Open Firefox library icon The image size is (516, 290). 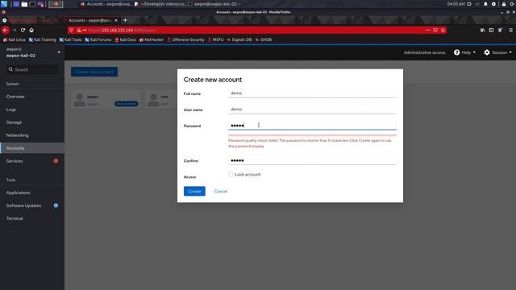tap(482, 31)
